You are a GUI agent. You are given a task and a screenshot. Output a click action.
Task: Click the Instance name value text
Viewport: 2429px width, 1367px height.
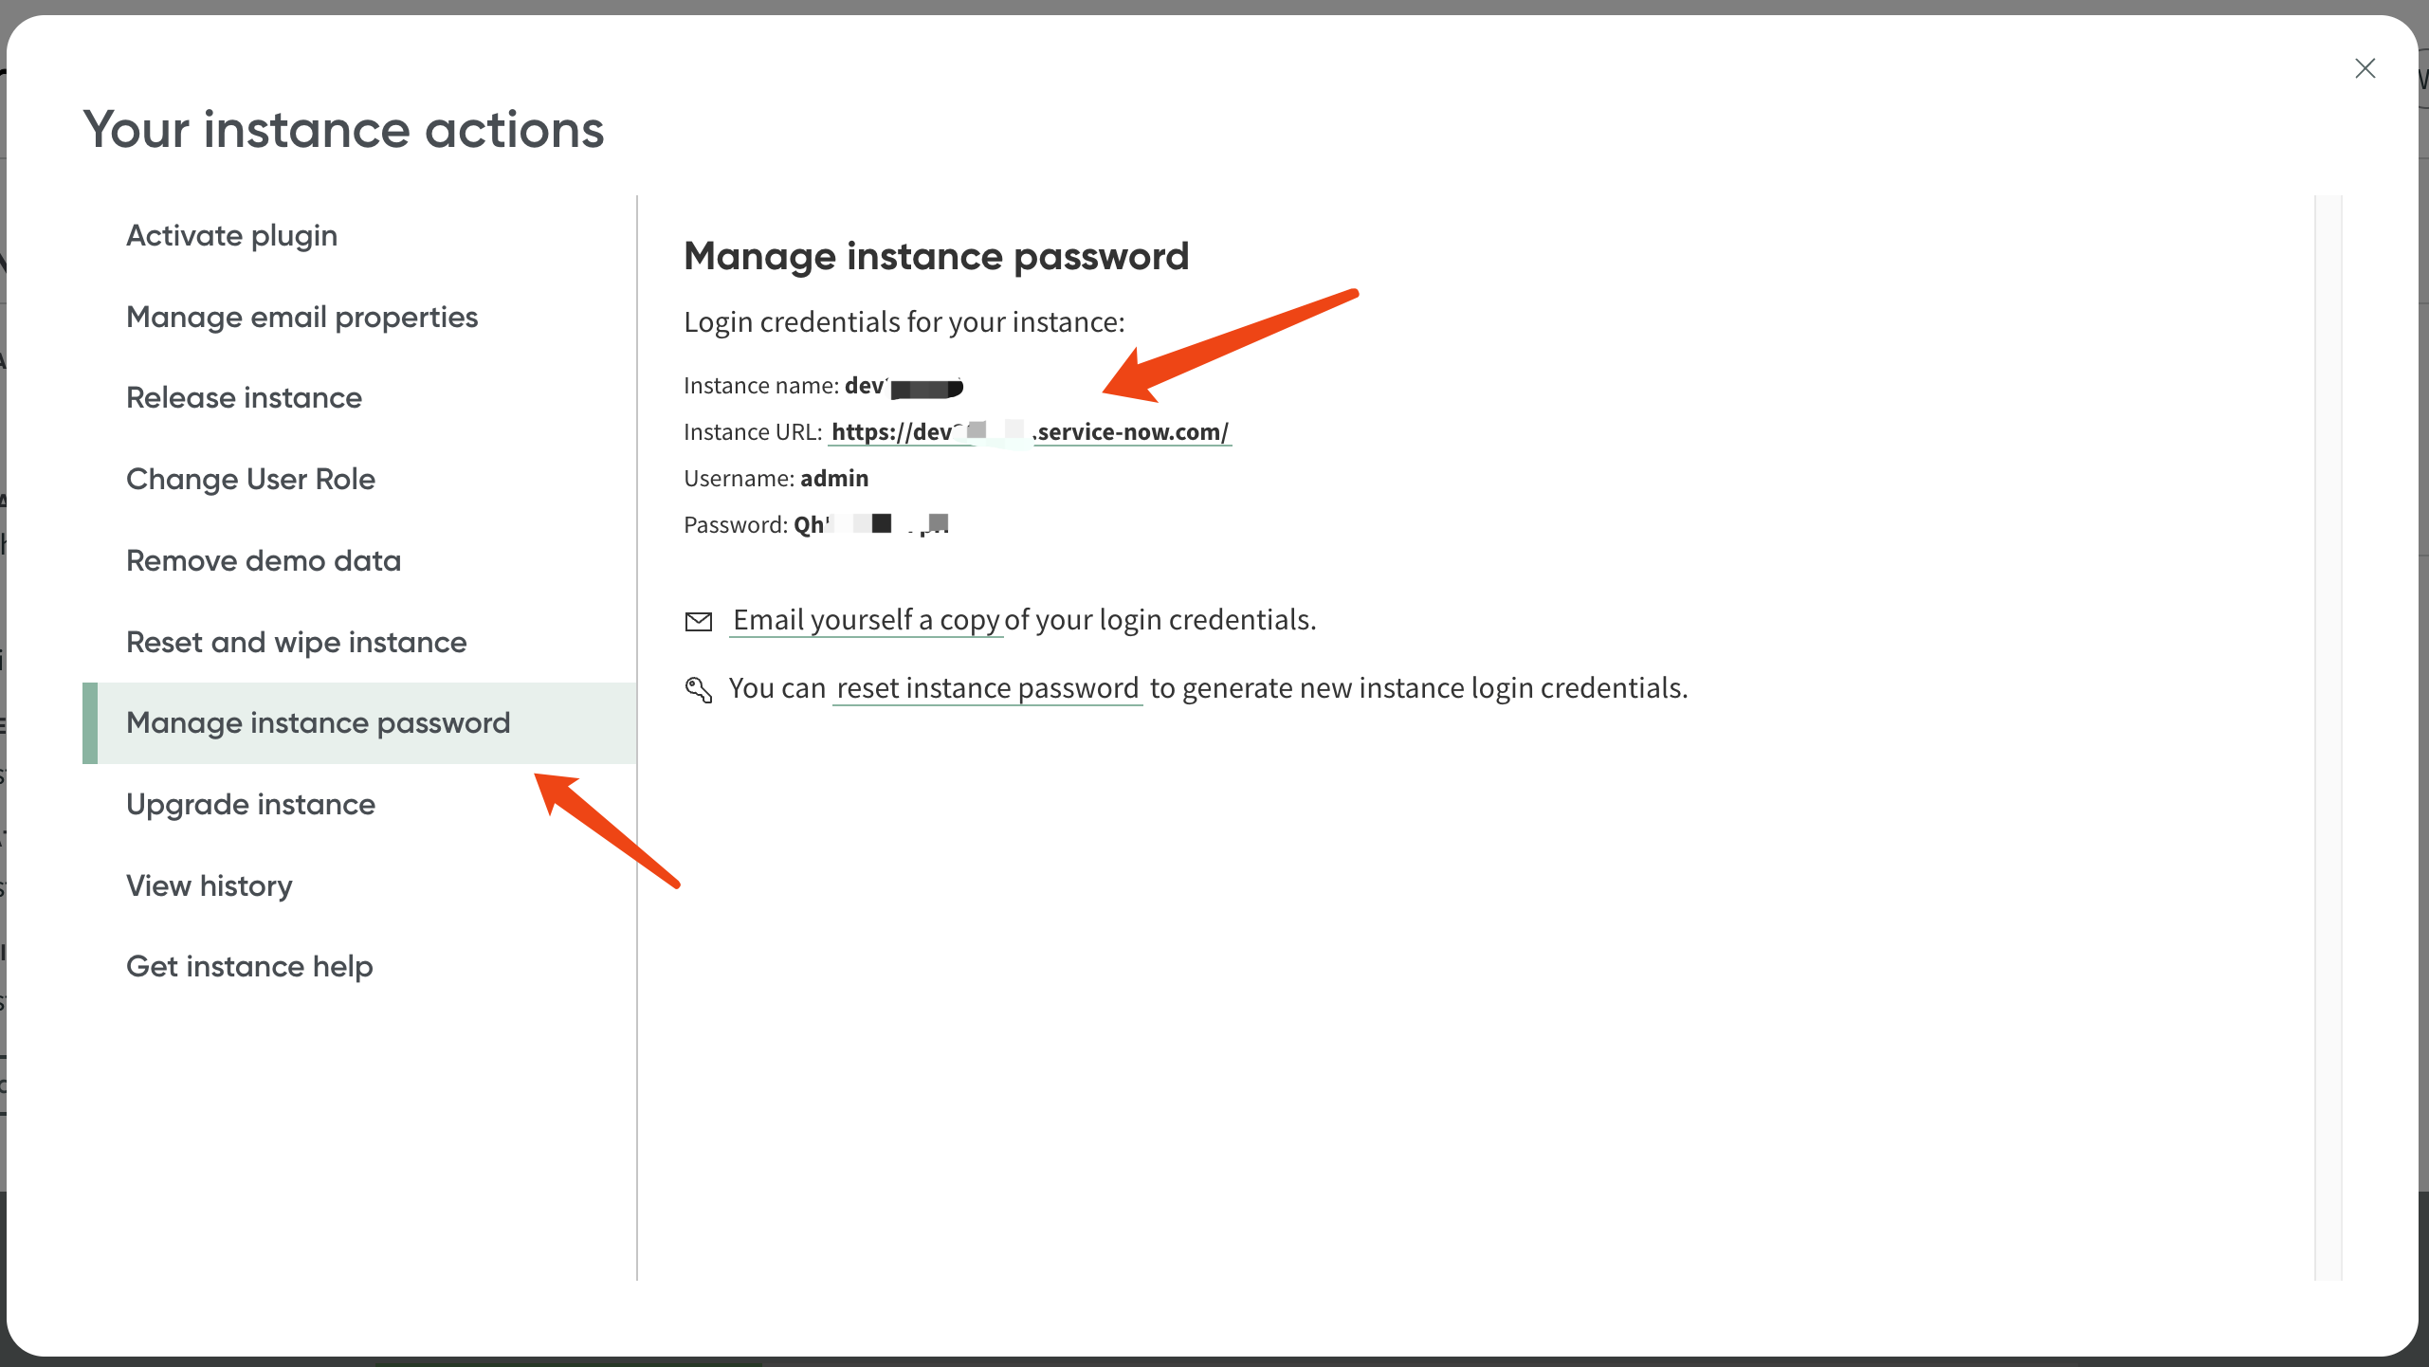[903, 386]
